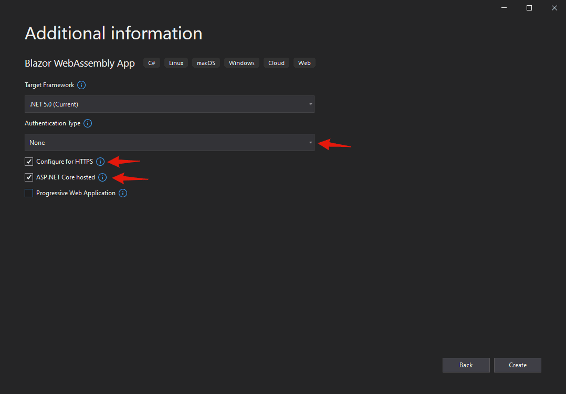
Task: Click the C# tag
Action: coord(152,63)
